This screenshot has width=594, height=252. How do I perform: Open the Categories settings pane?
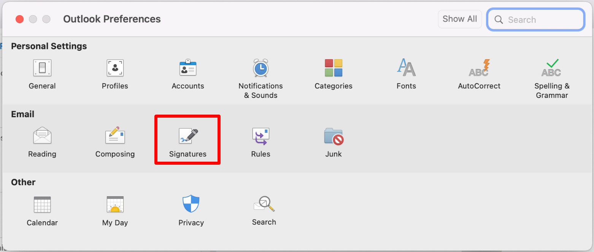coord(333,73)
